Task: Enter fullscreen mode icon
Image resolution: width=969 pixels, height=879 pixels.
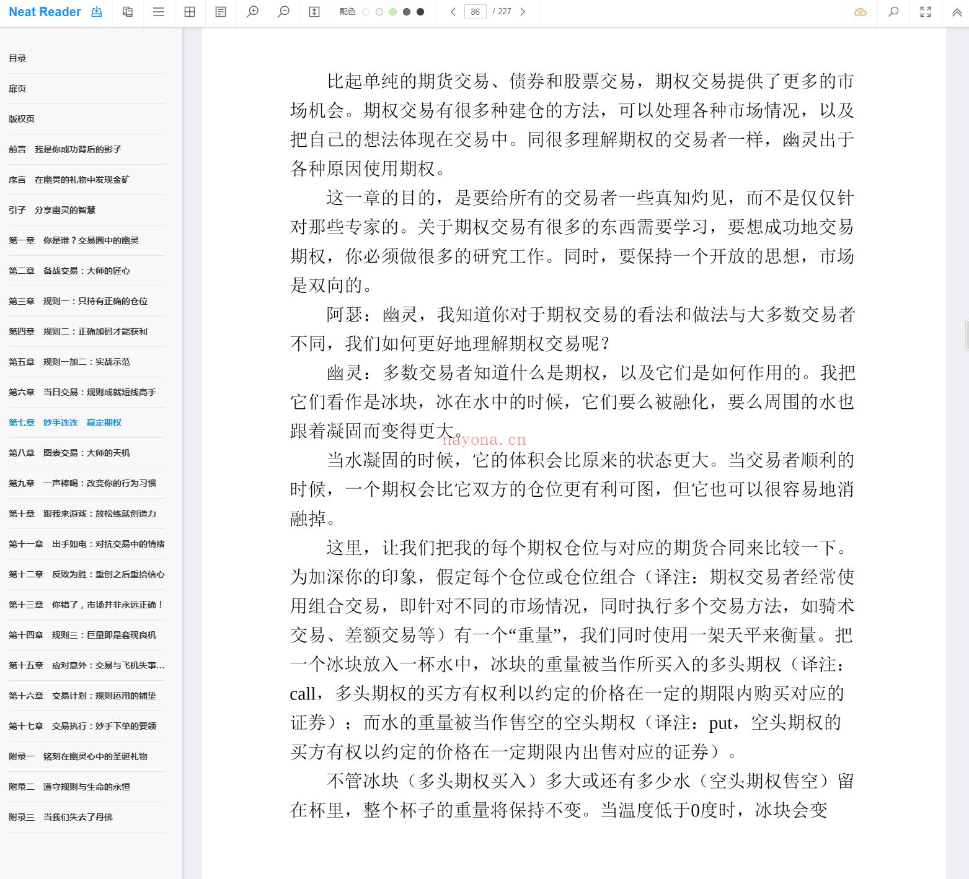Action: [x=926, y=12]
